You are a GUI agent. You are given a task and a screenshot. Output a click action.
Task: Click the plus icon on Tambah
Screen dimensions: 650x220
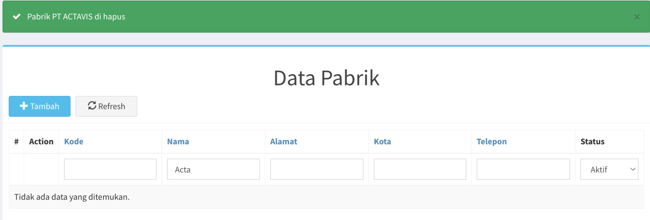tap(23, 106)
